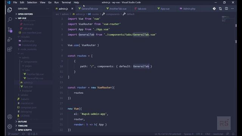Select the admin.js editor tab
The image size is (242, 136).
coord(63,9)
